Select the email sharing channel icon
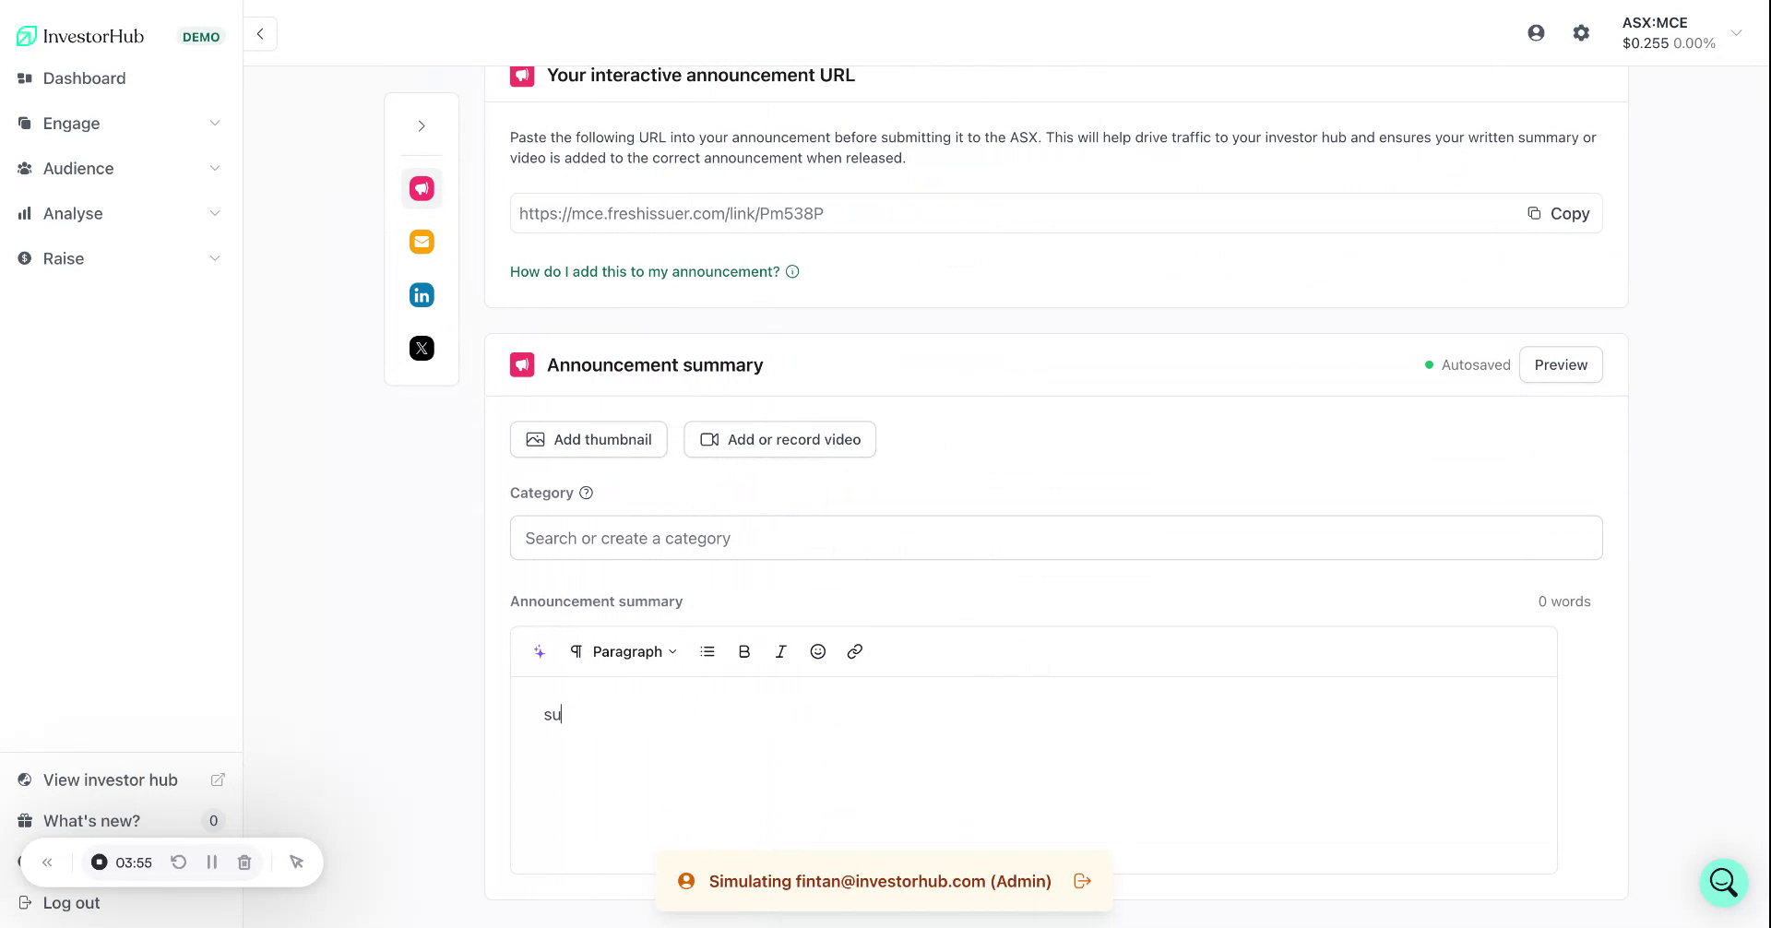Image resolution: width=1771 pixels, height=928 pixels. click(x=422, y=241)
